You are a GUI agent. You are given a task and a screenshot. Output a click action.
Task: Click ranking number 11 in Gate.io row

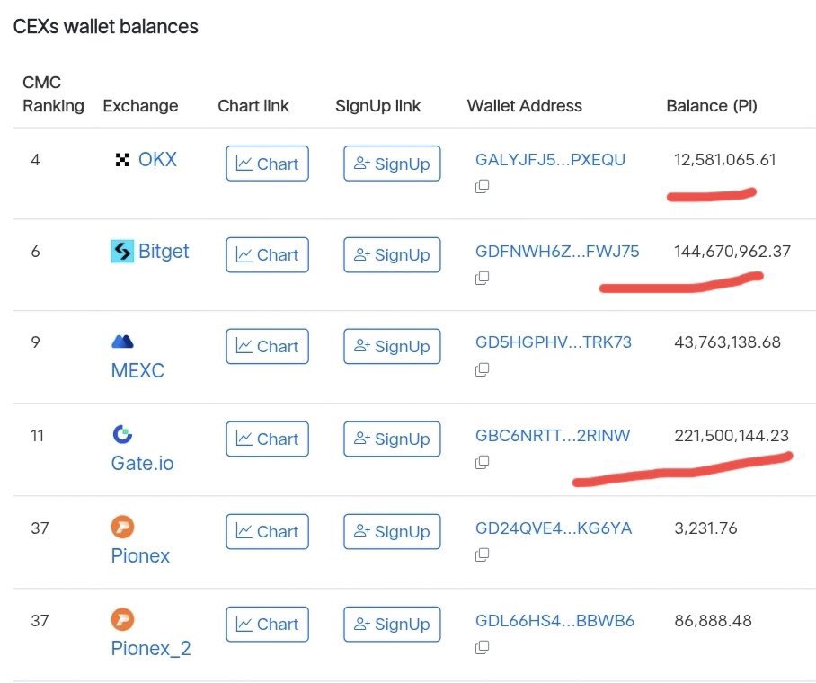click(37, 435)
